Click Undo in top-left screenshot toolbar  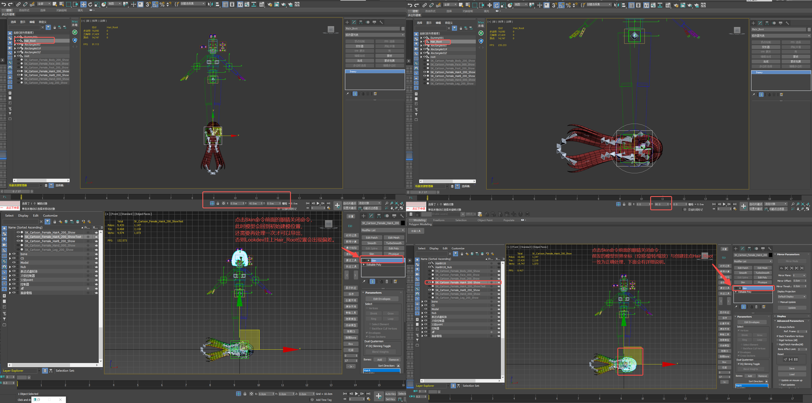[3, 4]
